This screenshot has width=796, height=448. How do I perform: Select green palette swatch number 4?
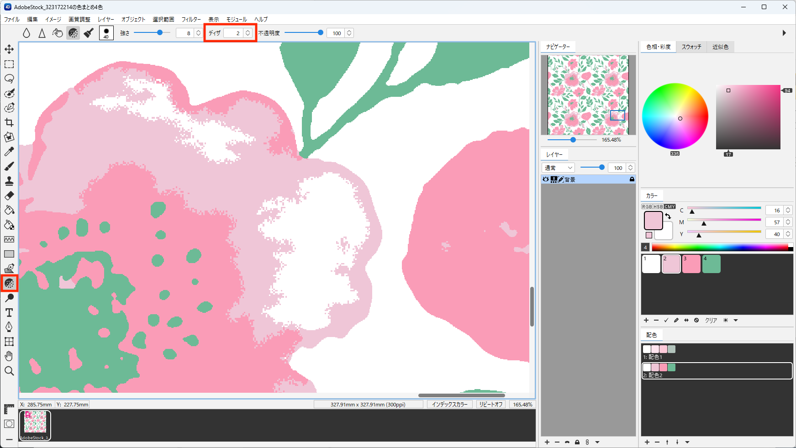coord(711,264)
